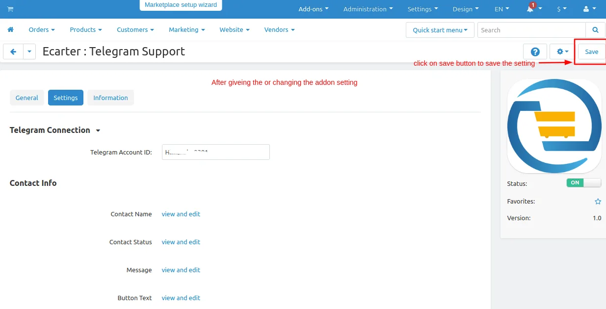606x309 pixels.
Task: Click the help question mark button
Action: pyautogui.click(x=535, y=51)
